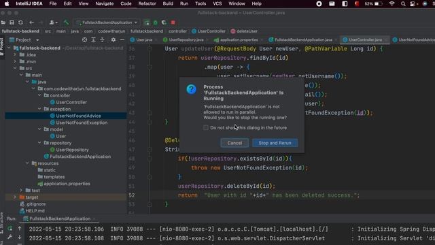Start debugging with the bug icon
435x245 pixels.
click(156, 22)
